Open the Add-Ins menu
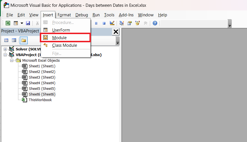The height and width of the screenshot is (142, 247). 126,15
